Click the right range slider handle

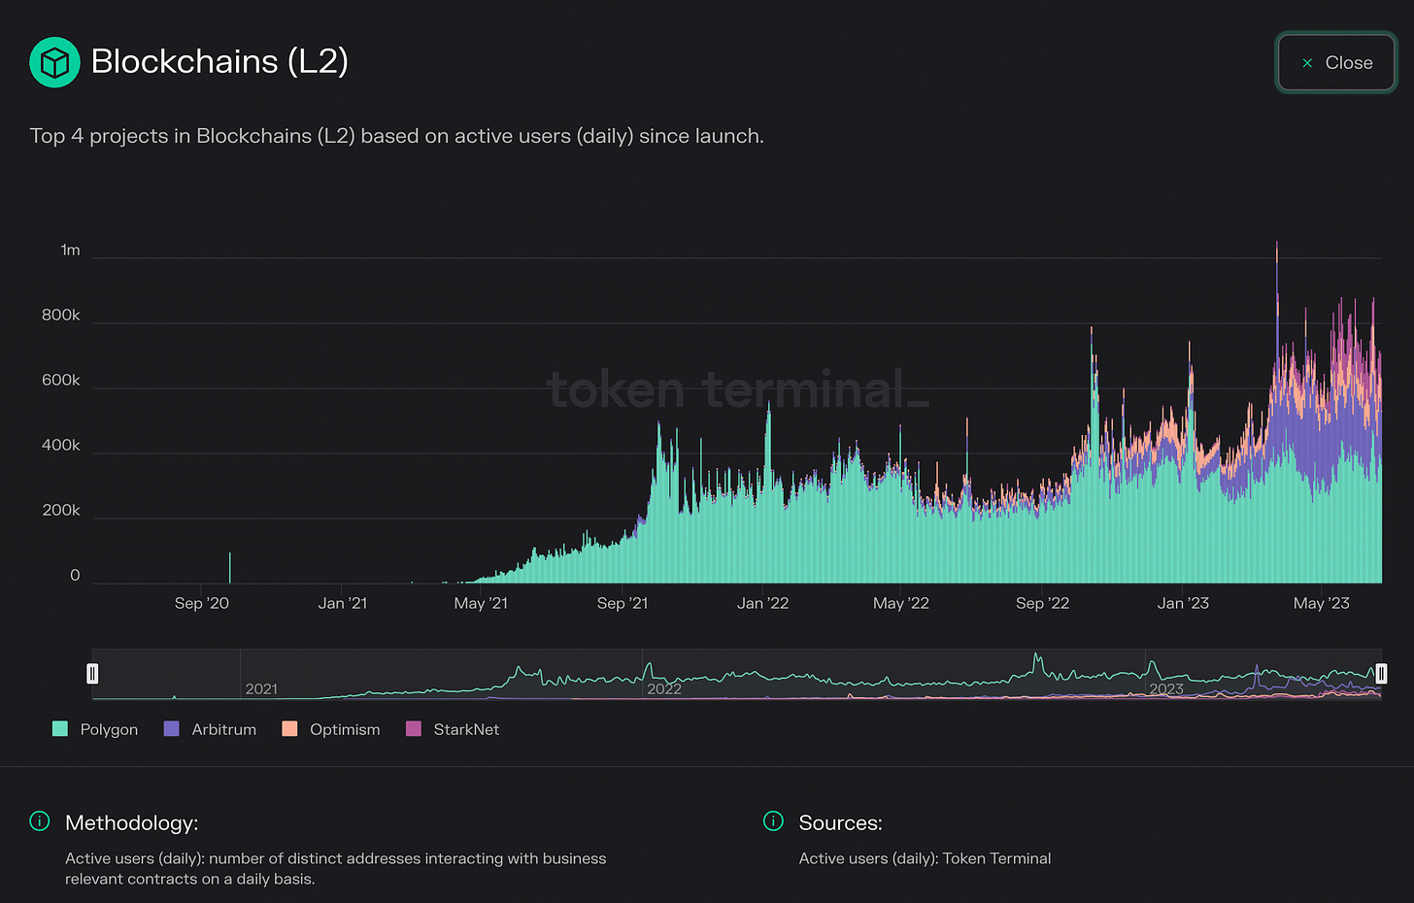1381,673
